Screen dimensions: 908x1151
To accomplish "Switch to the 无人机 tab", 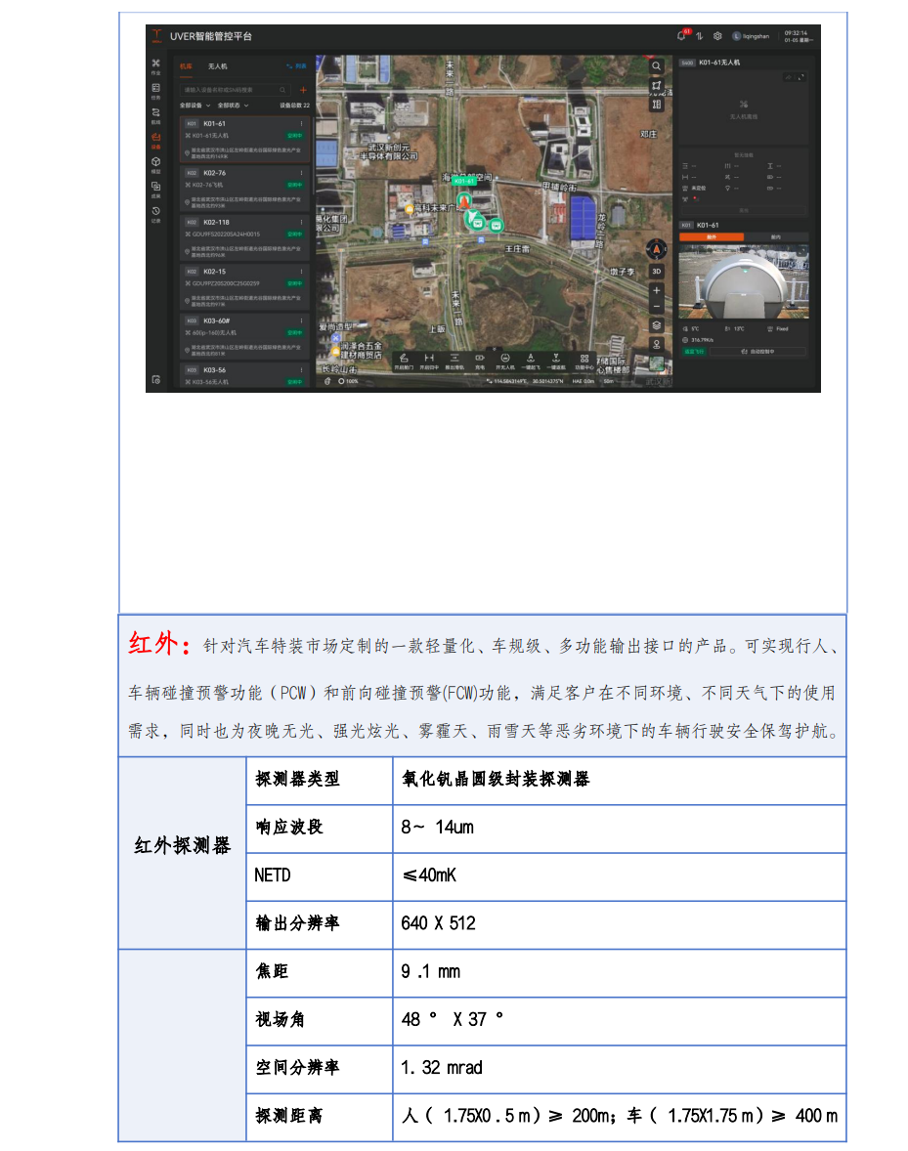I will (x=217, y=66).
